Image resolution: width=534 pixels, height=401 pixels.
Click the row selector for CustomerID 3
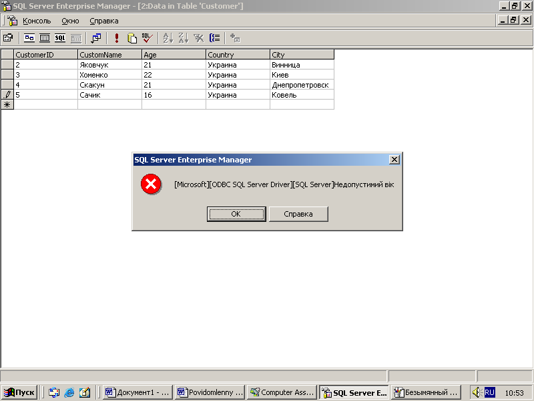[7, 75]
